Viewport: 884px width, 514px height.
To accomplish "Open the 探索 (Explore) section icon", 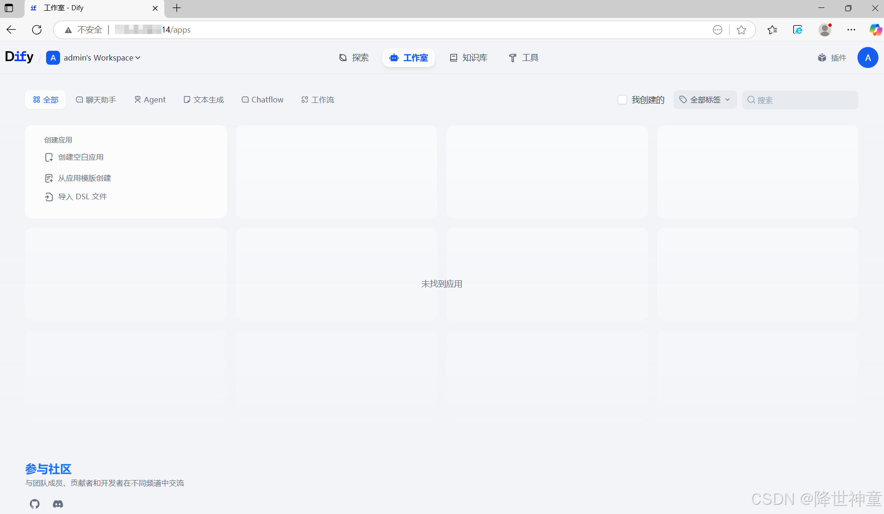I will 344,57.
